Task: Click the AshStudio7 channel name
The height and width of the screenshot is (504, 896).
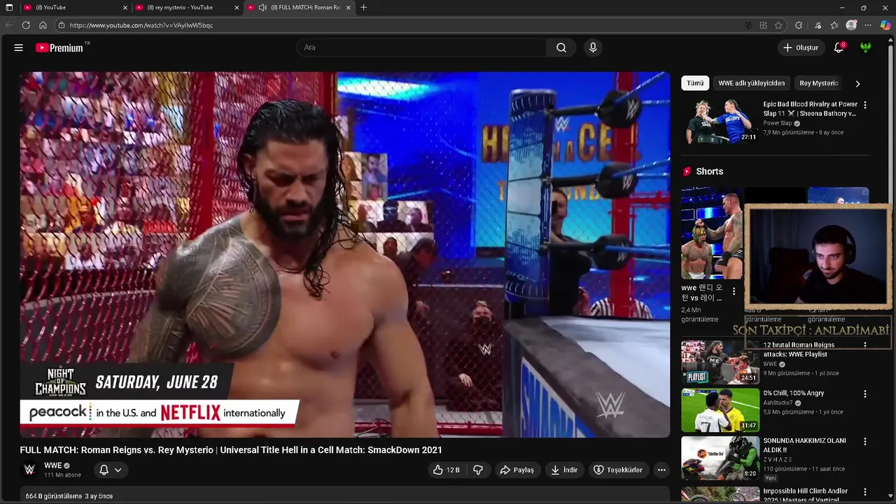Action: pos(778,403)
